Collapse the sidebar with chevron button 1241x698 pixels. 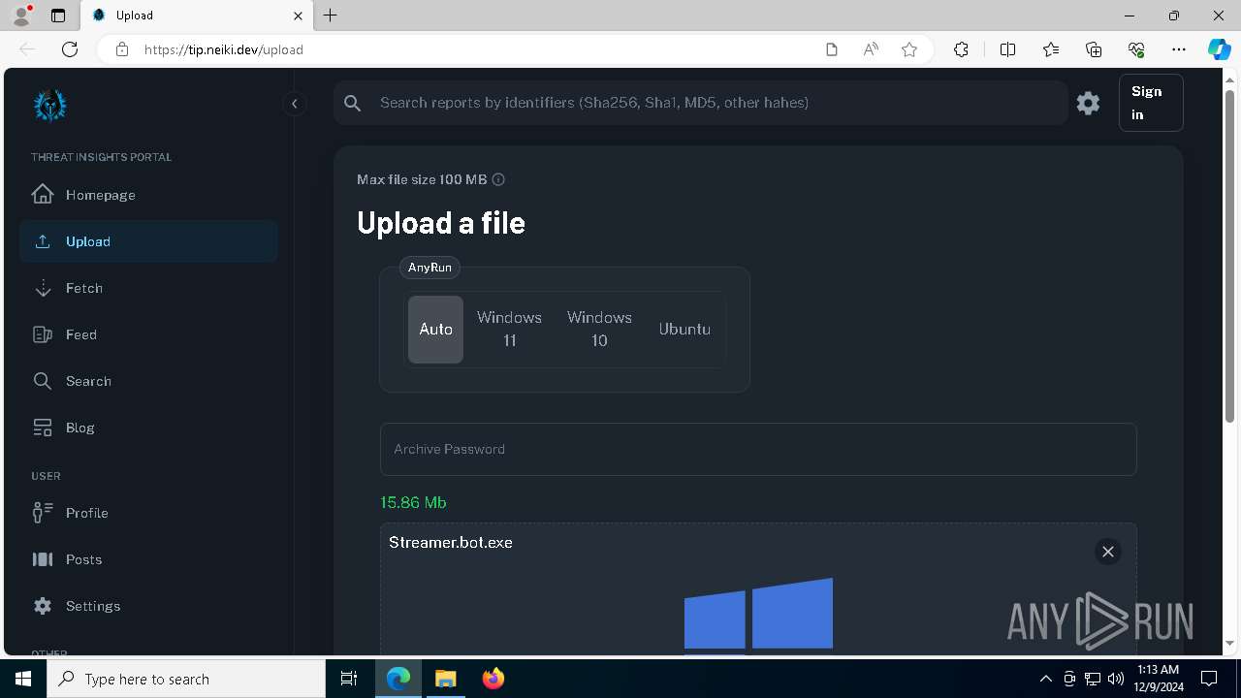(x=294, y=104)
